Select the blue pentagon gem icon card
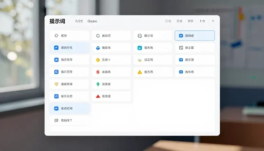This screenshot has width=264, height=151. [111, 48]
